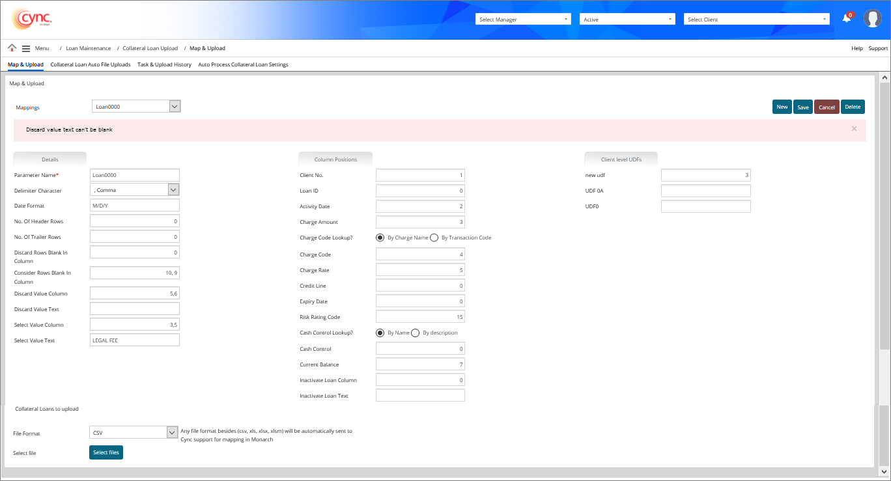This screenshot has height=481, width=891.
Task: Click the Select files button
Action: tap(106, 452)
